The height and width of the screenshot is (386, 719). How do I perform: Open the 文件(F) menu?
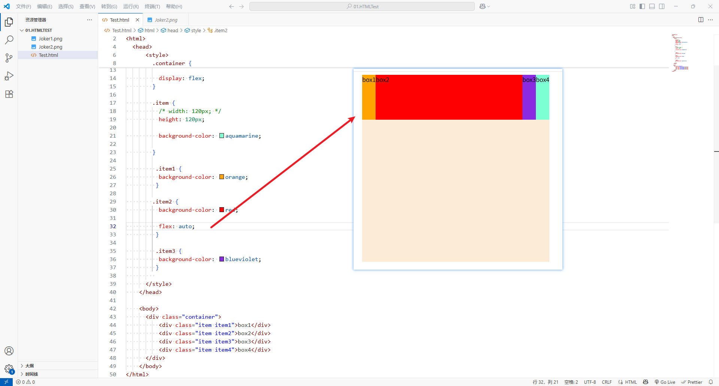tap(24, 6)
